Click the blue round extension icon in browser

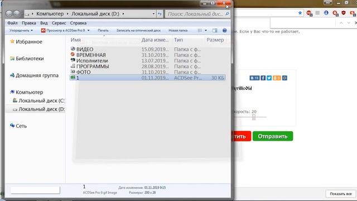click(326, 13)
